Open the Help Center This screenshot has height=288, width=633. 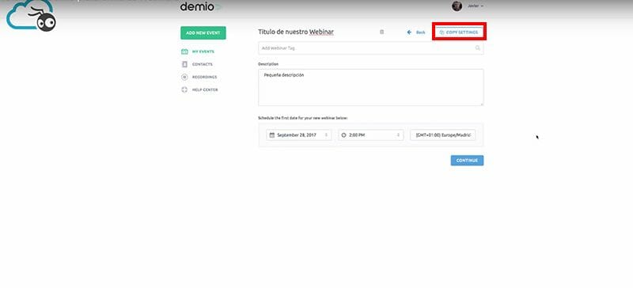pyautogui.click(x=200, y=89)
